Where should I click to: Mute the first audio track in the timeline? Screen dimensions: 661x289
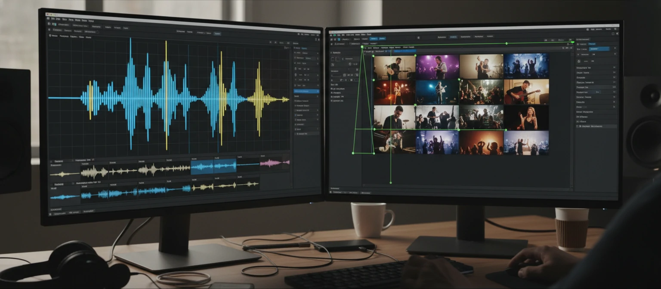pyautogui.click(x=51, y=161)
